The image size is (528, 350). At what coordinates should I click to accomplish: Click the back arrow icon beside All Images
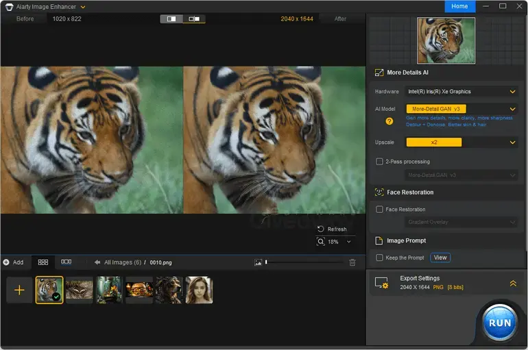point(97,262)
